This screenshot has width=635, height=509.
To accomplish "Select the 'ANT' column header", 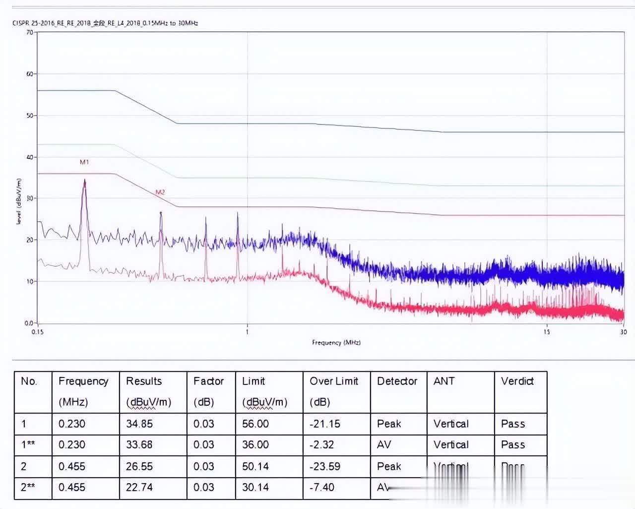I will point(444,381).
